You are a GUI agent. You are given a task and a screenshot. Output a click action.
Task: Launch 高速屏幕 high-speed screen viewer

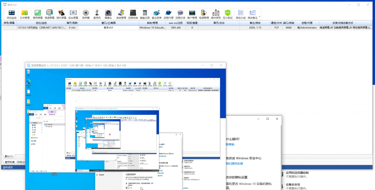(x=50, y=14)
